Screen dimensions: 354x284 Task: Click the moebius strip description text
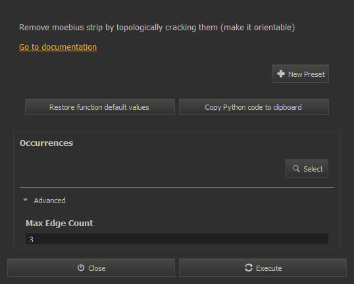coord(157,28)
